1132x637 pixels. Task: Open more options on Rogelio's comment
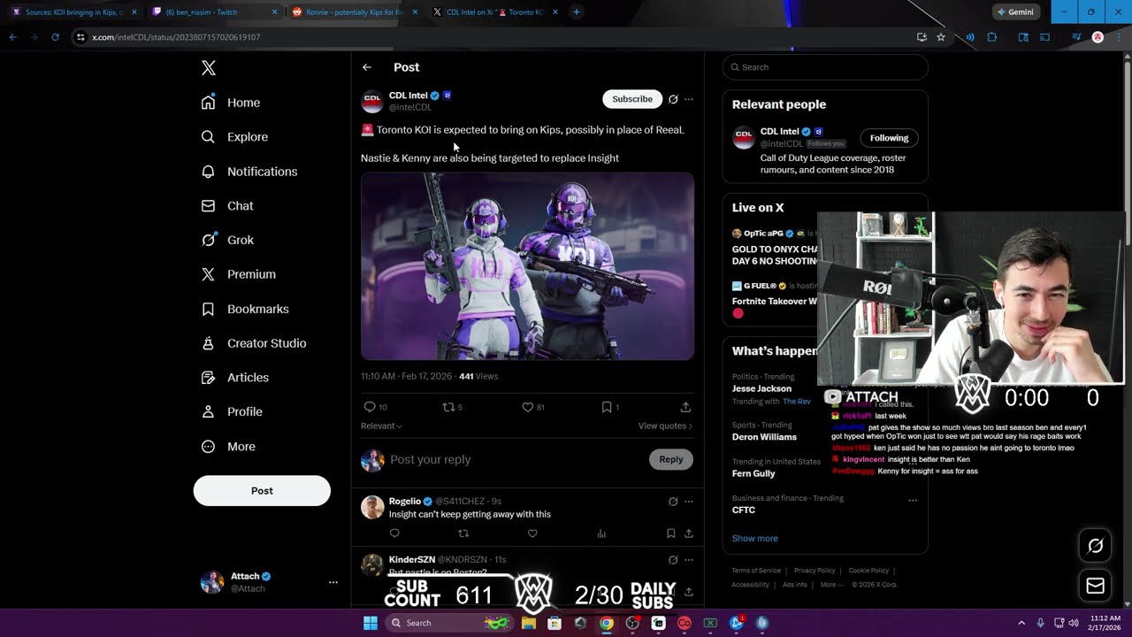pyautogui.click(x=689, y=502)
